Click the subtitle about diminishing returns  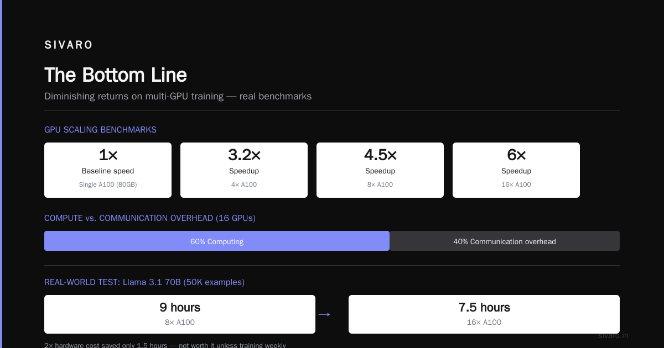click(178, 96)
